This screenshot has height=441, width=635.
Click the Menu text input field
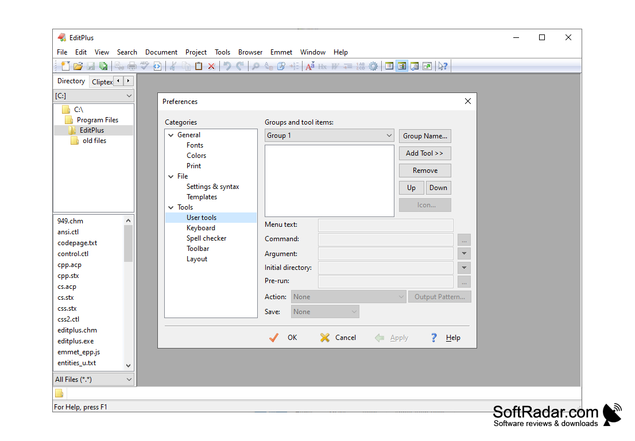coord(386,225)
